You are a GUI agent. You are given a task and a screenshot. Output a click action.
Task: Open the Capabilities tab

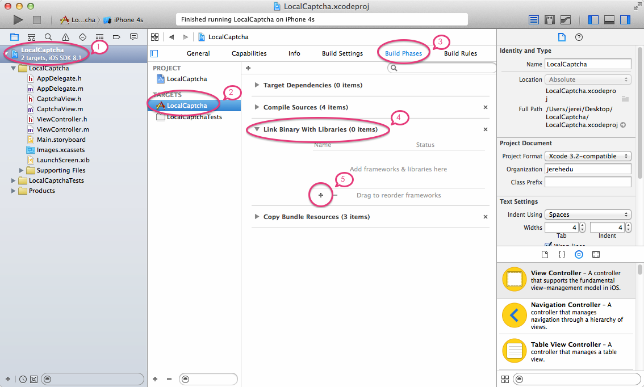(x=249, y=53)
